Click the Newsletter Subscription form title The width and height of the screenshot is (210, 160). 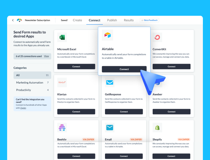tap(37, 20)
